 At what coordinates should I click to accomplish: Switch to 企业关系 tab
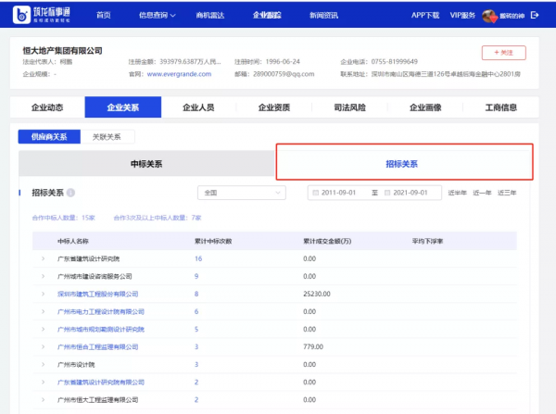pos(123,107)
